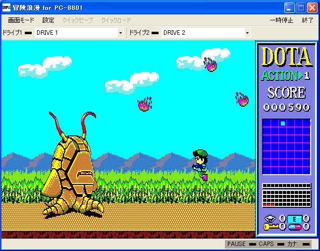Click the ドライブ2 access indicator lamp

(155, 33)
